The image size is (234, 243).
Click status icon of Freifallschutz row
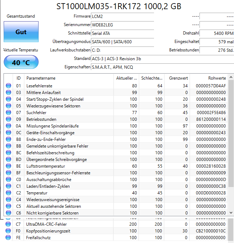coord(8,238)
